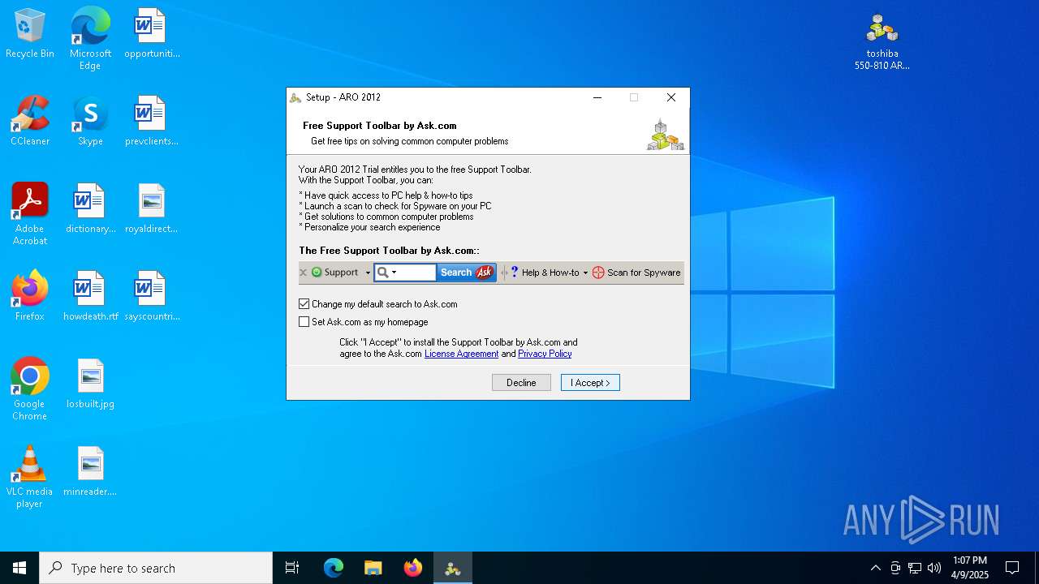1039x584 pixels.
Task: Select the Google Chrome desktop shortcut
Action: pyautogui.click(x=30, y=389)
